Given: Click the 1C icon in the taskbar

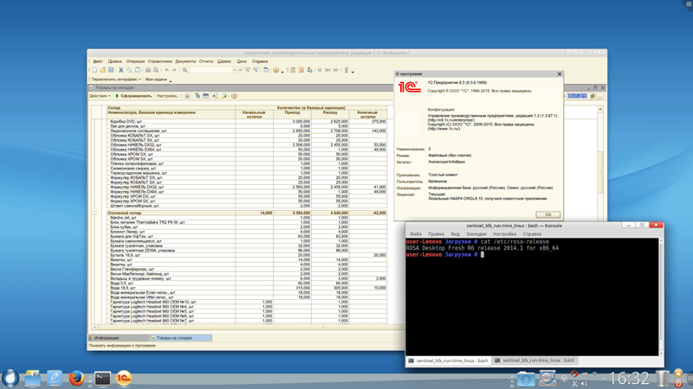Looking at the screenshot, I should 124,378.
